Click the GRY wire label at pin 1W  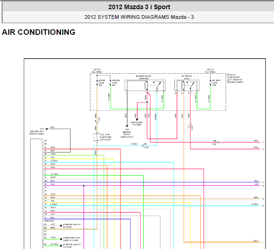pyautogui.click(x=53, y=214)
